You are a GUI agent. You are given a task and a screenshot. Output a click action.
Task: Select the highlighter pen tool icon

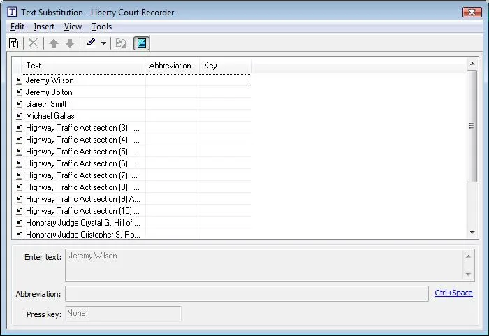91,43
